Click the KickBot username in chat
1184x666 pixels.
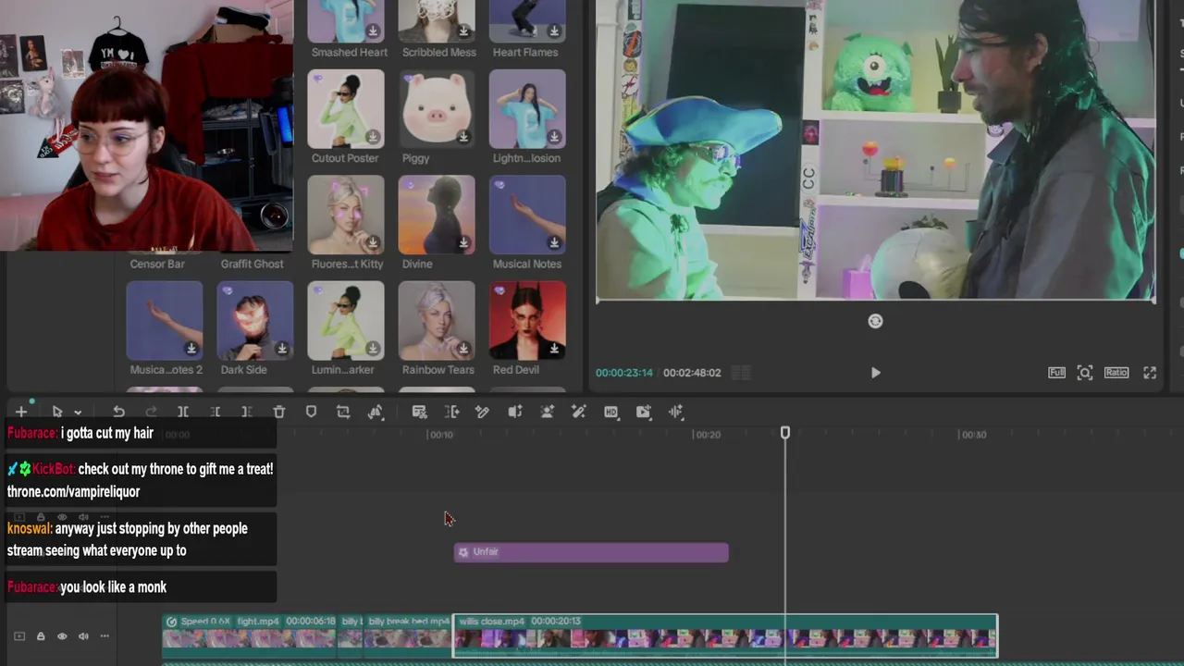(x=53, y=469)
